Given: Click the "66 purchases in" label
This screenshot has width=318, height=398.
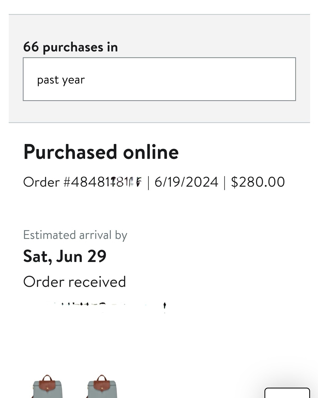Looking at the screenshot, I should pos(70,47).
